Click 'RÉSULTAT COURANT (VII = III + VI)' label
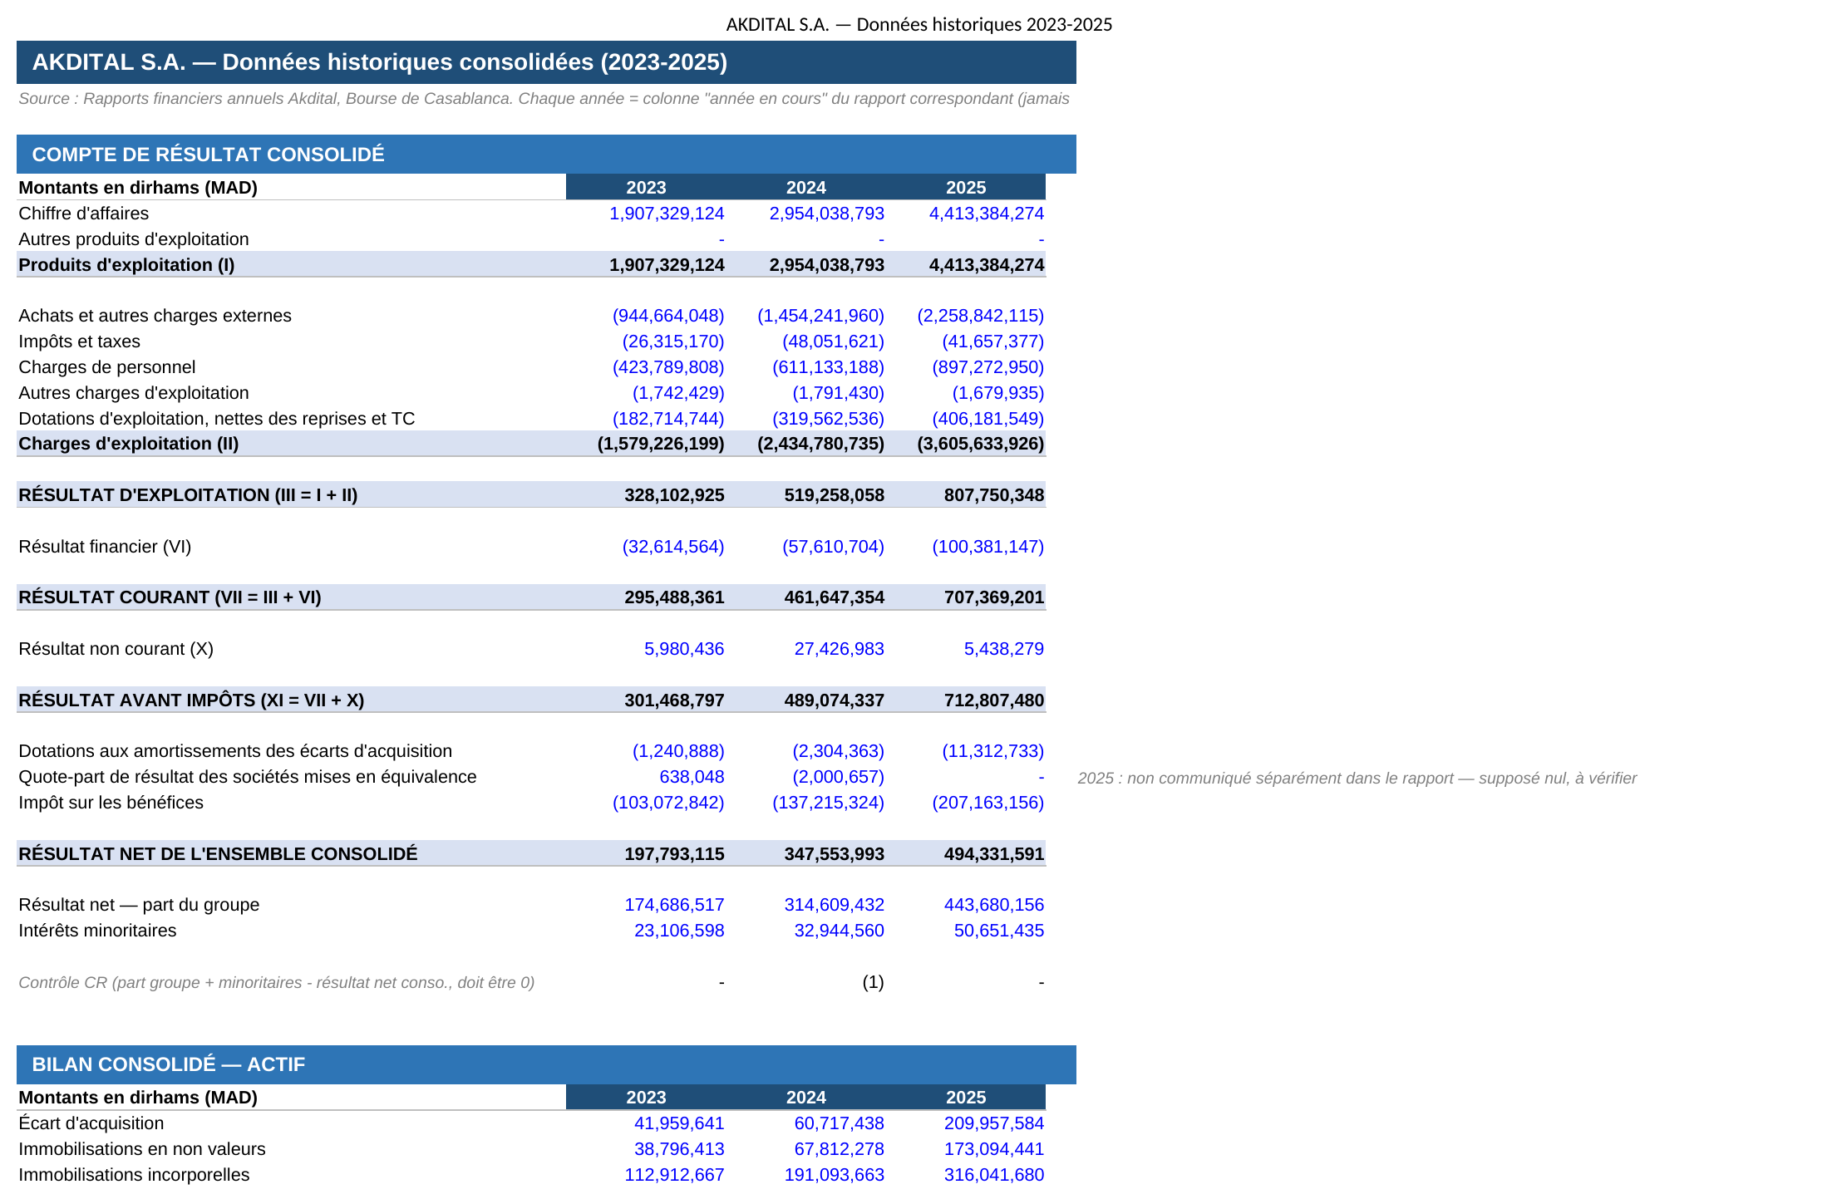1837x1199 pixels. pos(170,597)
